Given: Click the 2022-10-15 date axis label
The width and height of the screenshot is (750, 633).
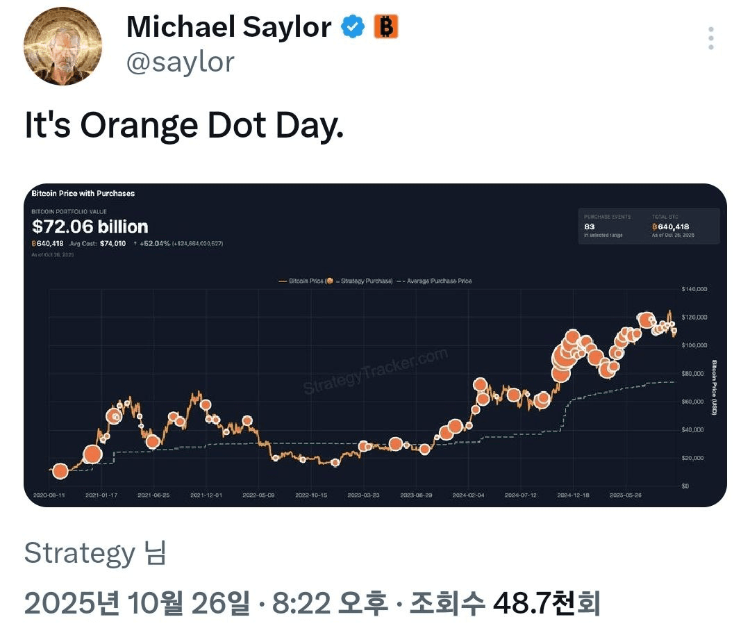Looking at the screenshot, I should [310, 495].
